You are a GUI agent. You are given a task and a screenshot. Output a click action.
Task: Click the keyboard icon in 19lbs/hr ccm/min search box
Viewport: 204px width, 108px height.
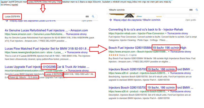coord(191,10)
